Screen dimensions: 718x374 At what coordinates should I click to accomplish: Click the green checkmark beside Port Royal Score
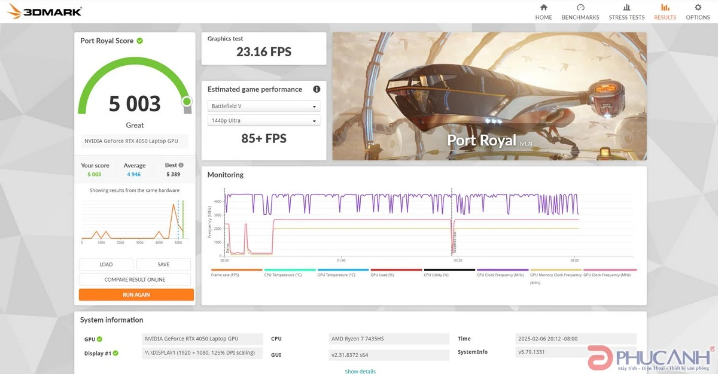[x=139, y=41]
